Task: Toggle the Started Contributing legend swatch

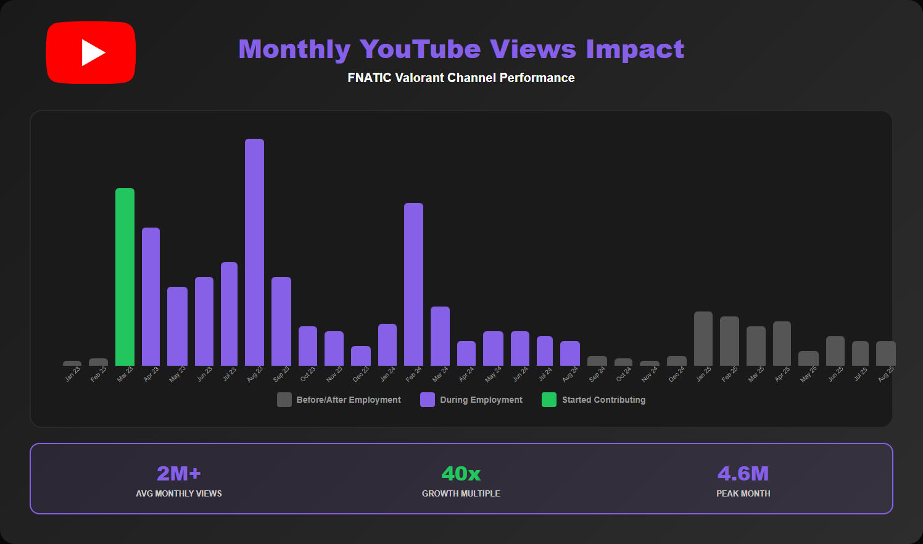Action: coord(548,400)
